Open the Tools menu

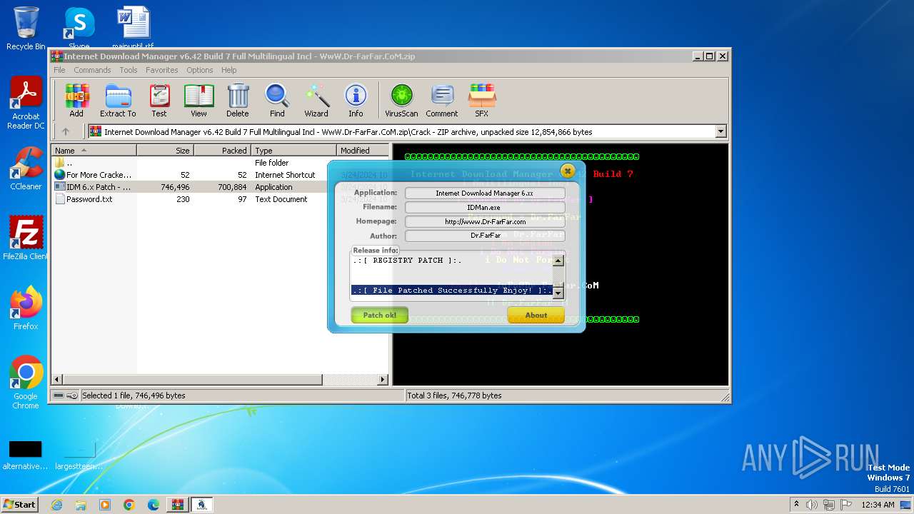129,70
